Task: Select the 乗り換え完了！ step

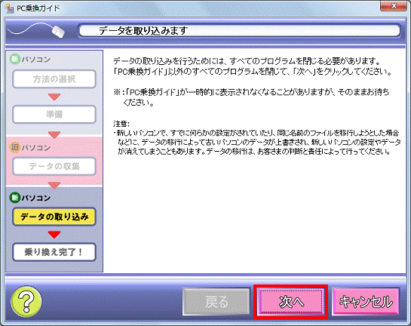Action: (54, 252)
